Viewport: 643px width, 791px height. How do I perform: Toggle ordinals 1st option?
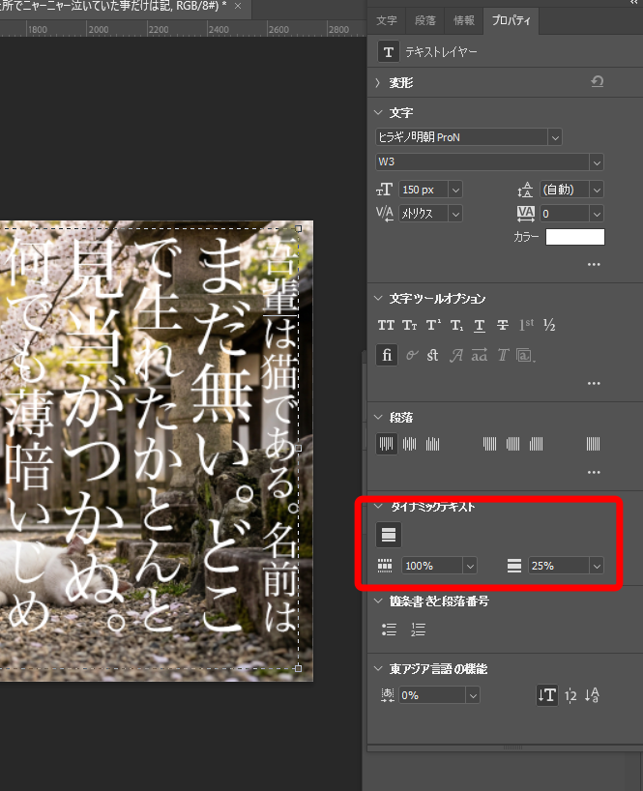(527, 325)
